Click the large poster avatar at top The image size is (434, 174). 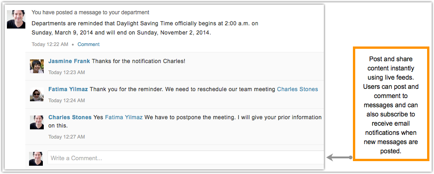coord(16,19)
